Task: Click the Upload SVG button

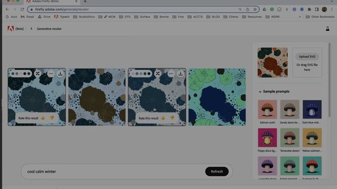Action: (x=307, y=57)
